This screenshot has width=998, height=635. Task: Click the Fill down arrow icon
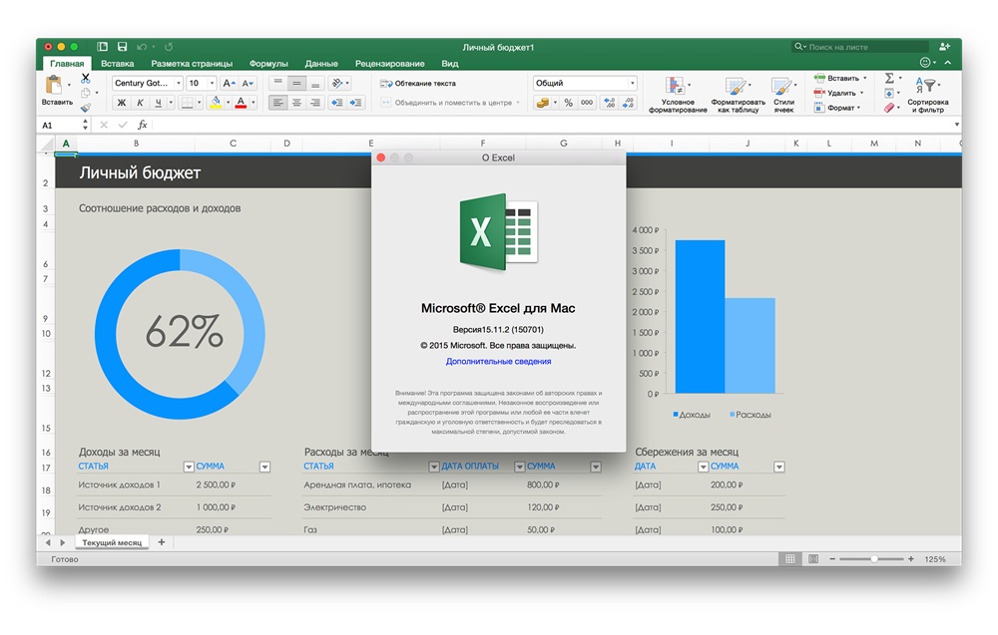(889, 94)
